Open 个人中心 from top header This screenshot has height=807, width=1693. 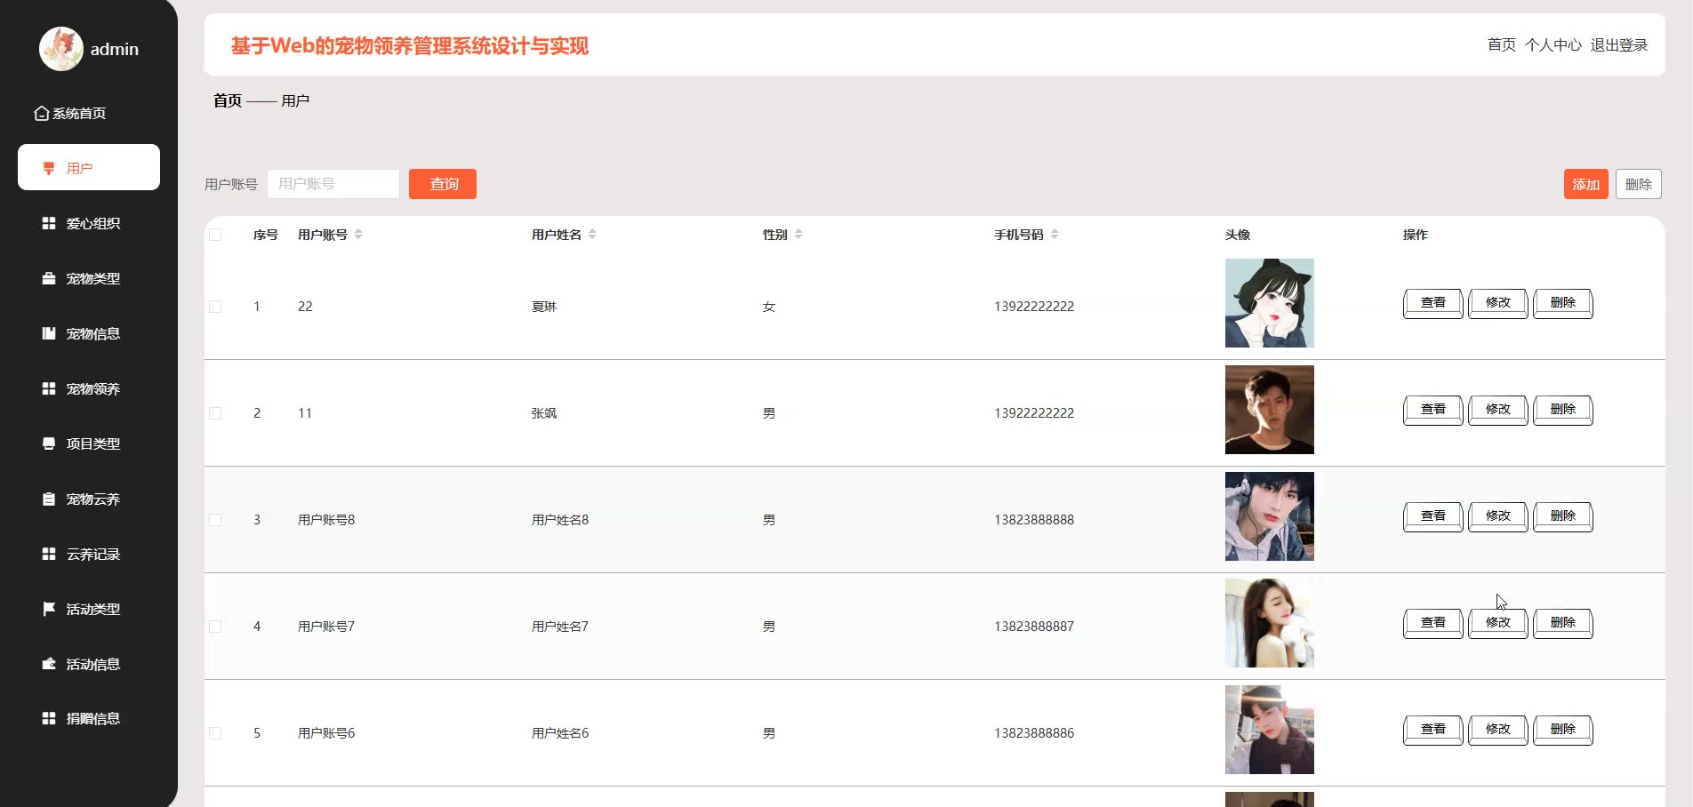click(x=1553, y=44)
